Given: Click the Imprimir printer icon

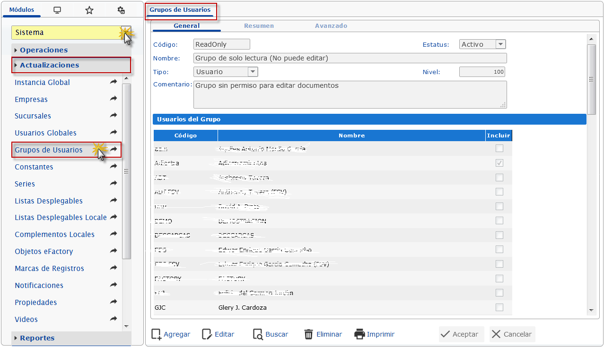Looking at the screenshot, I should [x=359, y=334].
